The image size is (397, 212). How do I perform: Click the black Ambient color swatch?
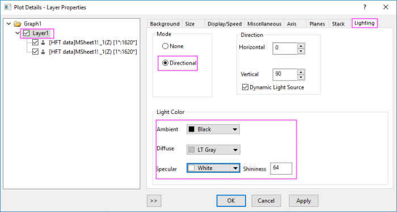click(x=192, y=129)
